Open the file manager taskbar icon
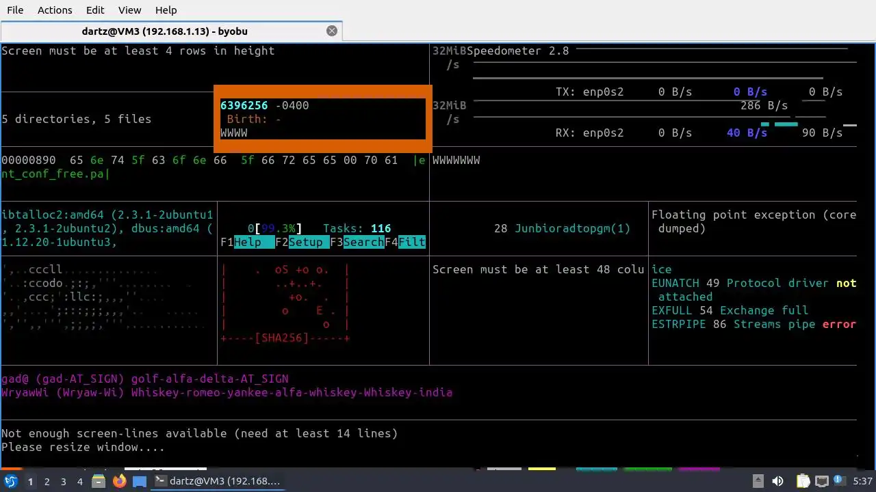Screen dimensions: 876x492 click(99, 481)
